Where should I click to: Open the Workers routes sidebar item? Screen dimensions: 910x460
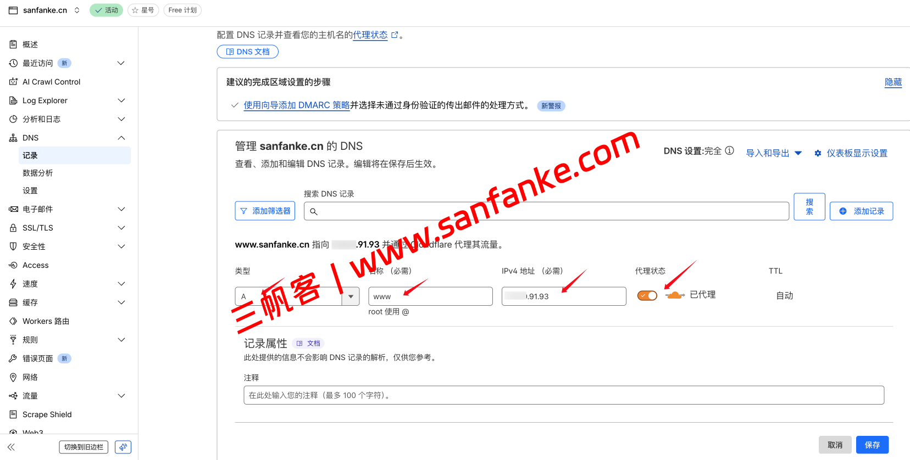point(46,321)
